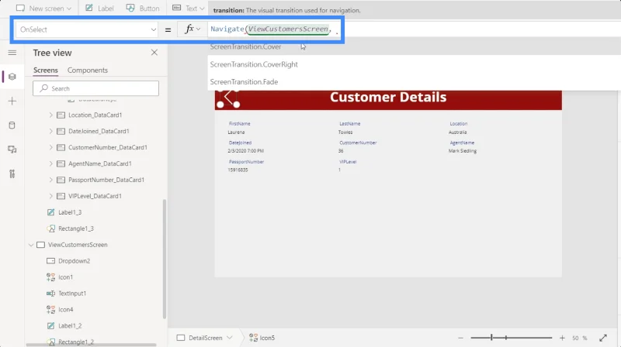Click the AgentName value Mark Siedling

tap(462, 151)
